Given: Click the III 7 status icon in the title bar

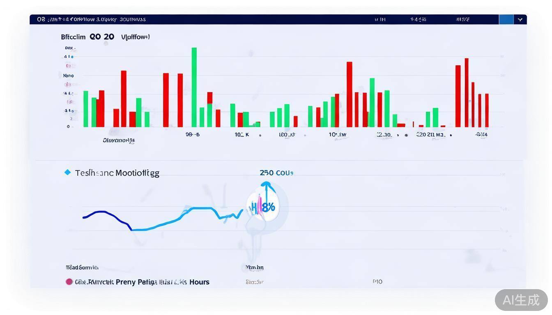Looking at the screenshot, I should (x=463, y=19).
